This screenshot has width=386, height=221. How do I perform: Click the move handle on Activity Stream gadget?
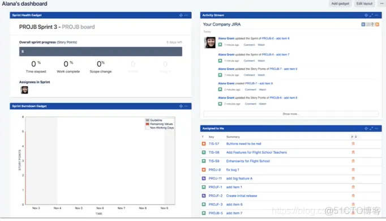[366, 15]
